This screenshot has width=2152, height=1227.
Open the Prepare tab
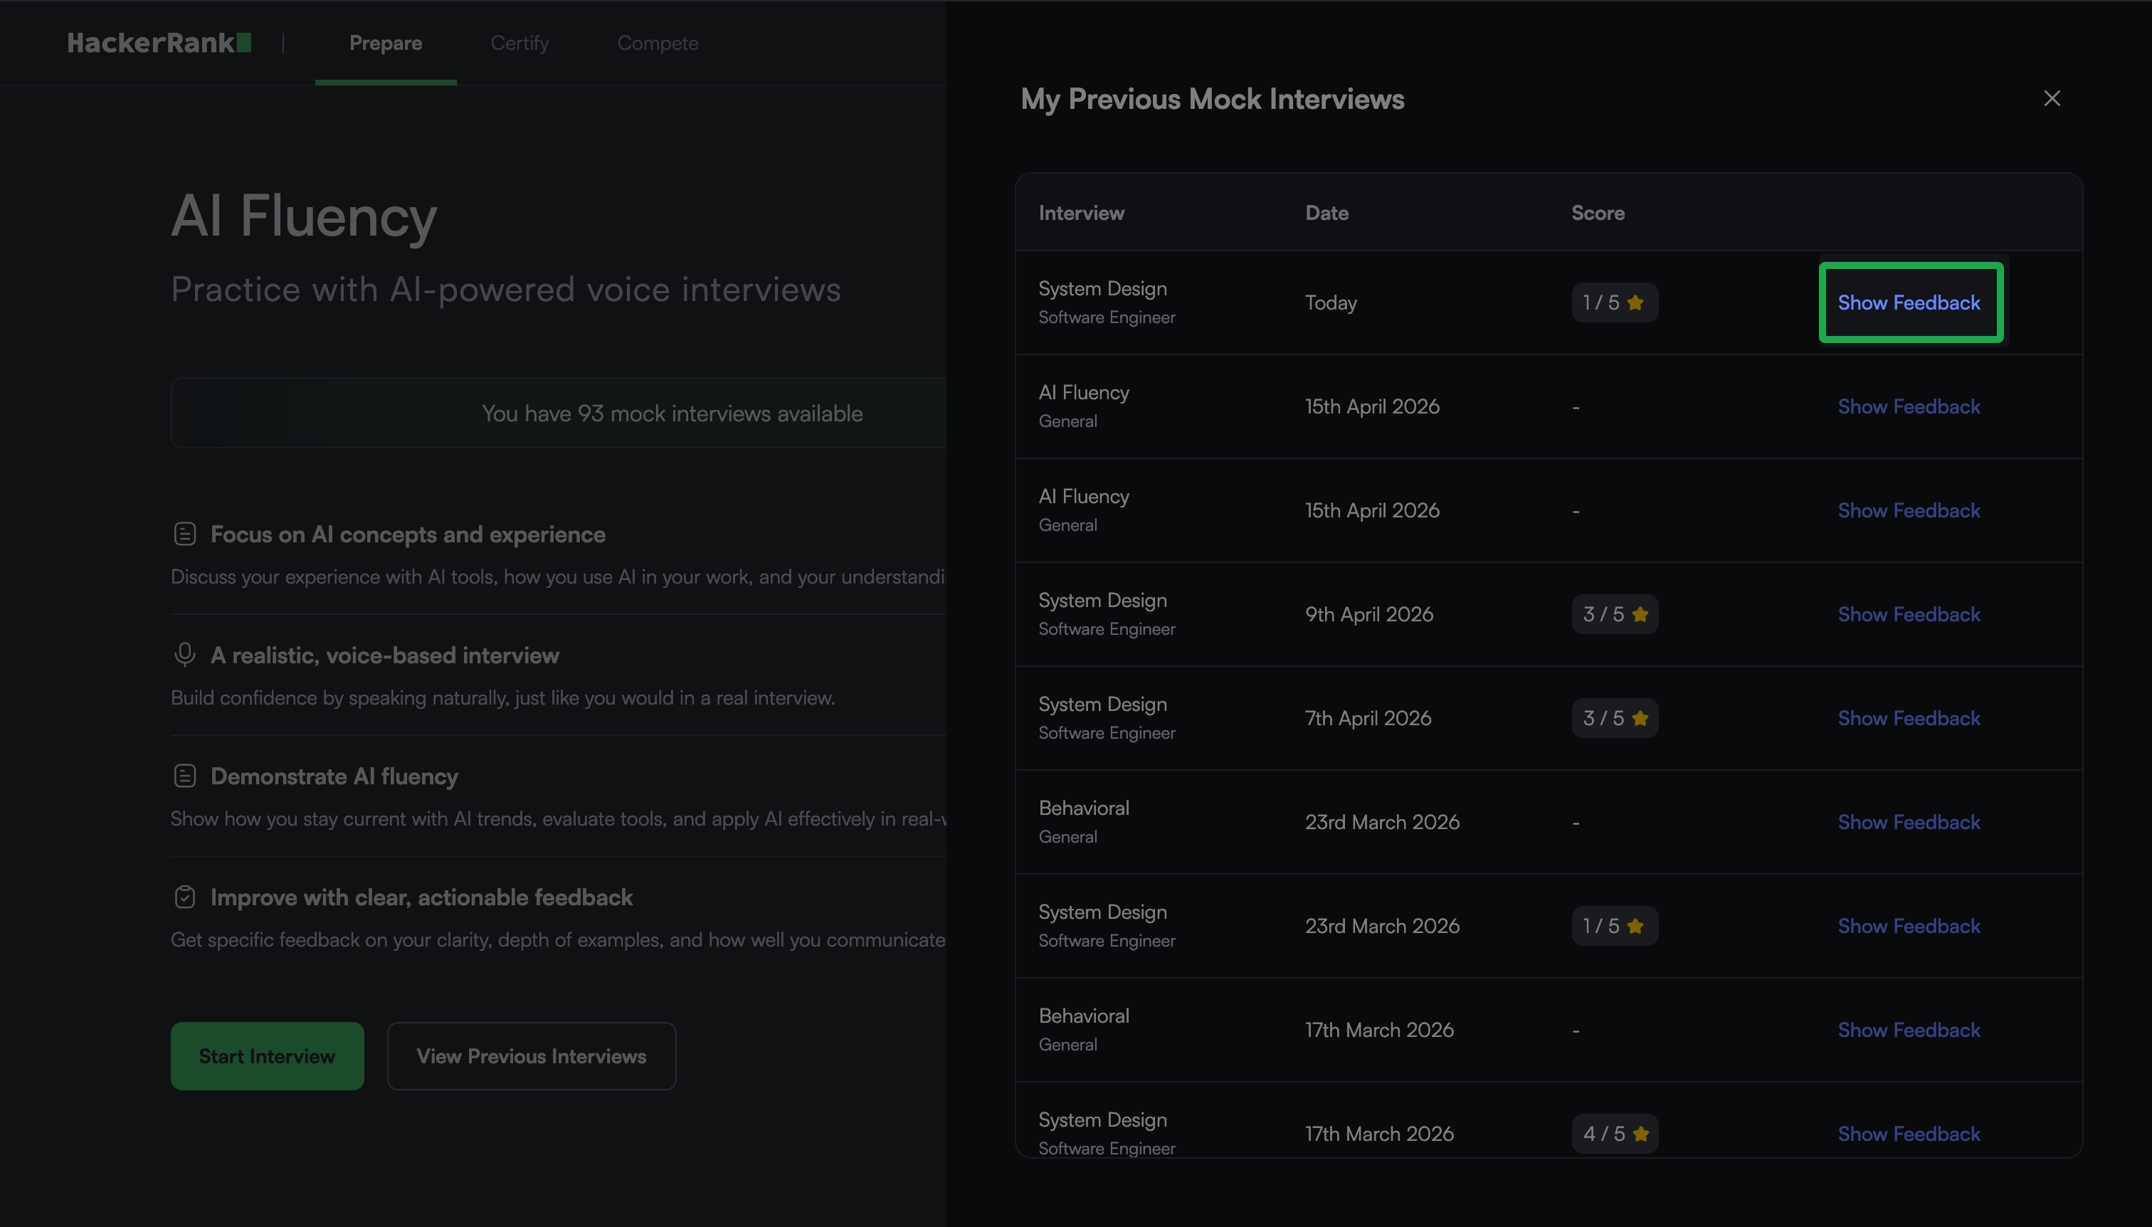pyautogui.click(x=385, y=43)
